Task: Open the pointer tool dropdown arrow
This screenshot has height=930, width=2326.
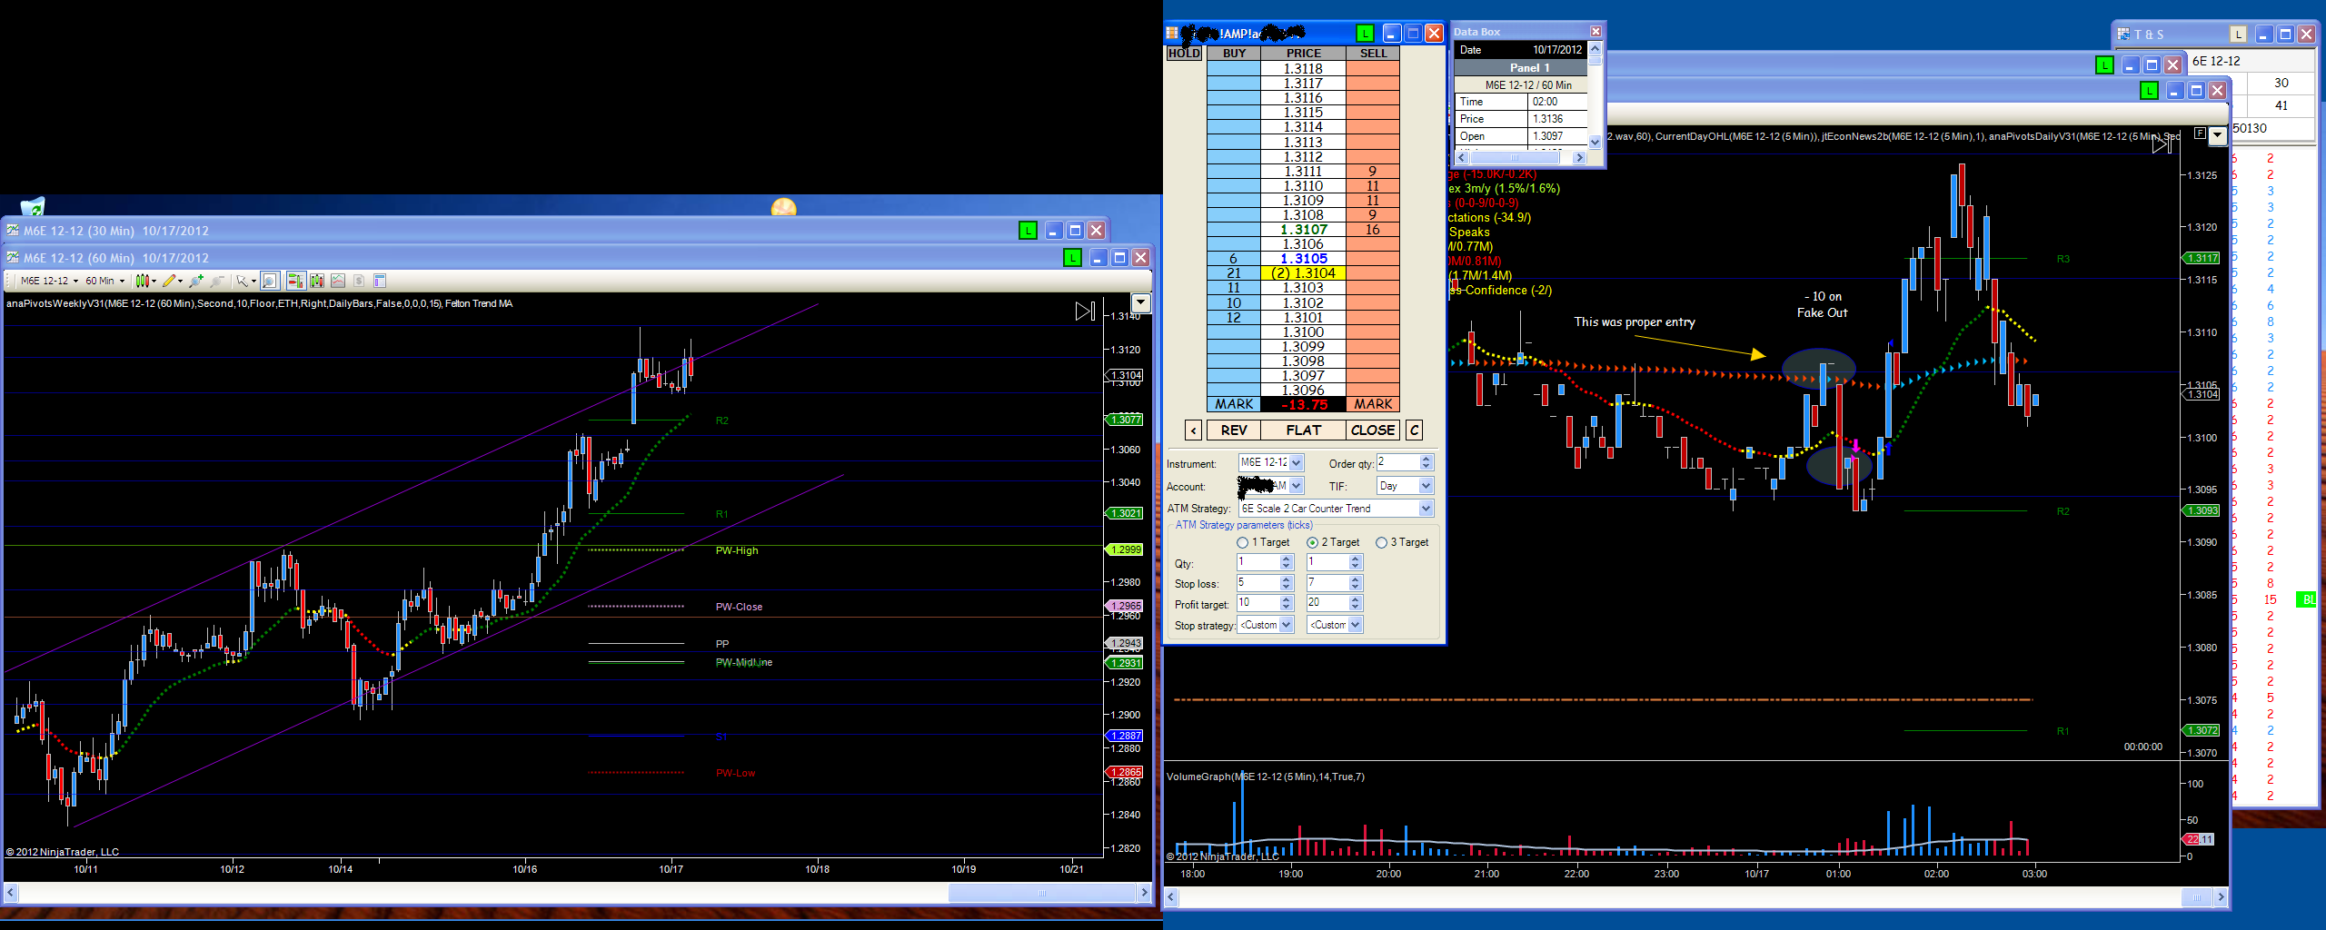Action: [x=253, y=281]
